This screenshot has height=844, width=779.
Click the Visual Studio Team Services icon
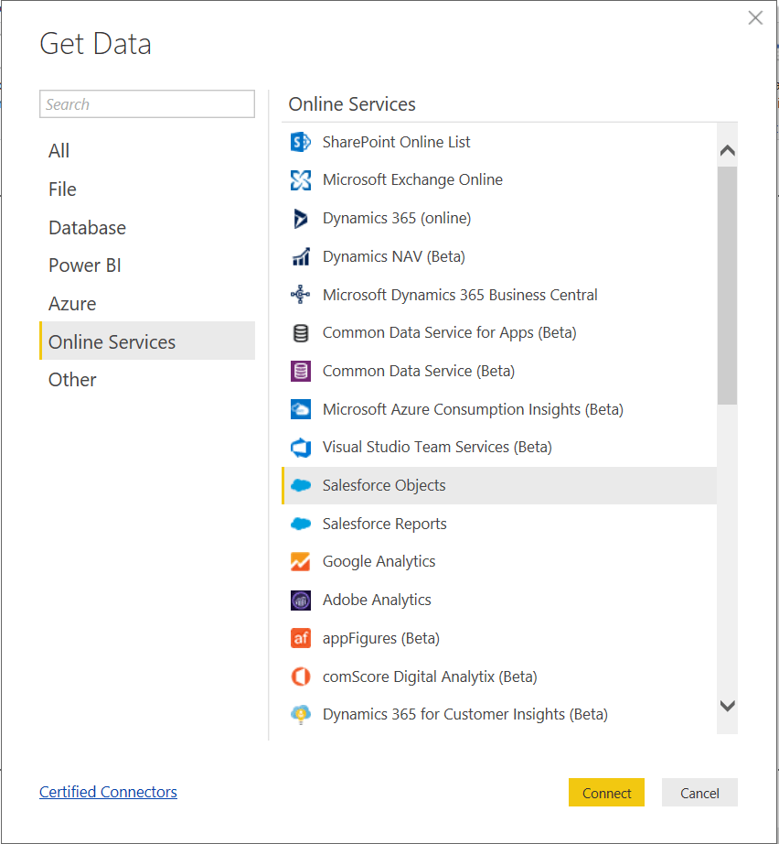301,448
